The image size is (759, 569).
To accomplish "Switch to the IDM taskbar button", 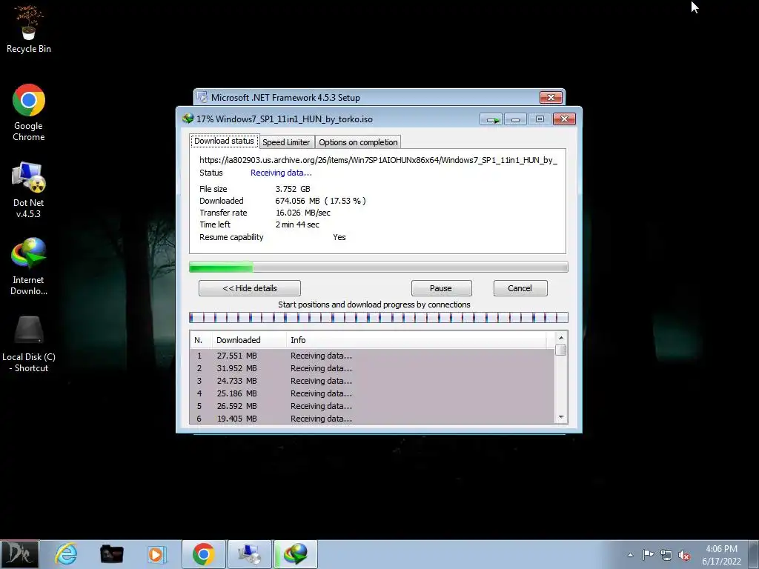I will click(296, 554).
